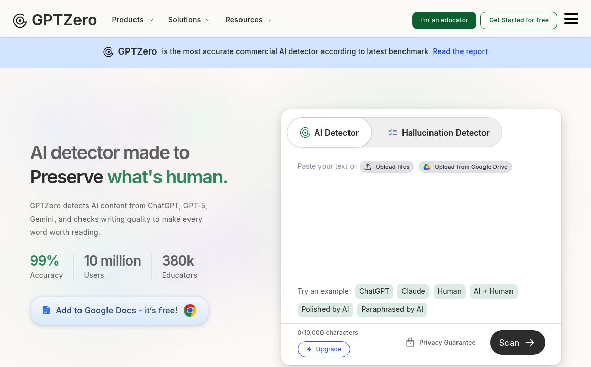This screenshot has width=591, height=367.
Task: Switch to the Hallucination Detector tab
Action: click(x=438, y=133)
